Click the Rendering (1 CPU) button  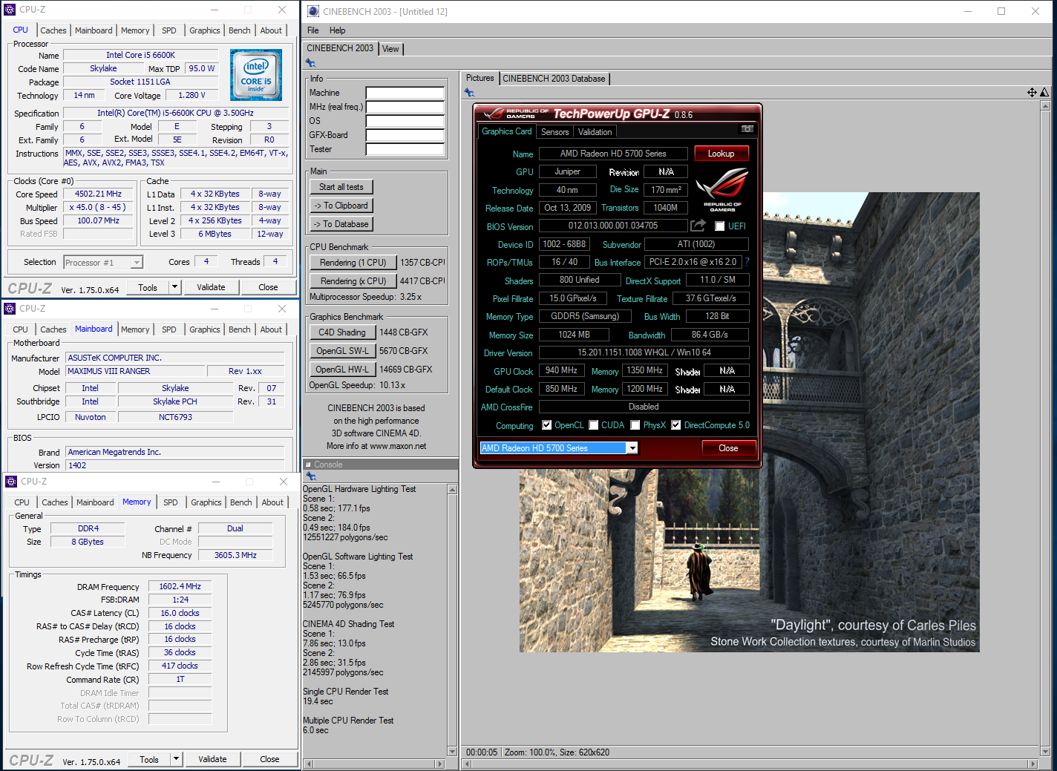coord(353,263)
